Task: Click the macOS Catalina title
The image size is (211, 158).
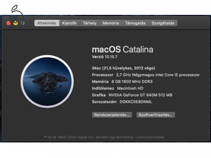Action: coord(123,49)
